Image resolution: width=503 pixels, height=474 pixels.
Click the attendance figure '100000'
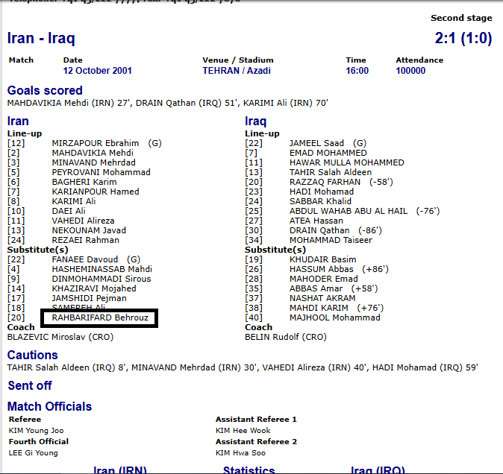(410, 71)
